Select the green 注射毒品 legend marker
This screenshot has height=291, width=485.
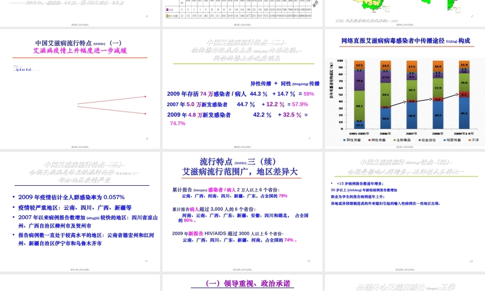click(393, 140)
